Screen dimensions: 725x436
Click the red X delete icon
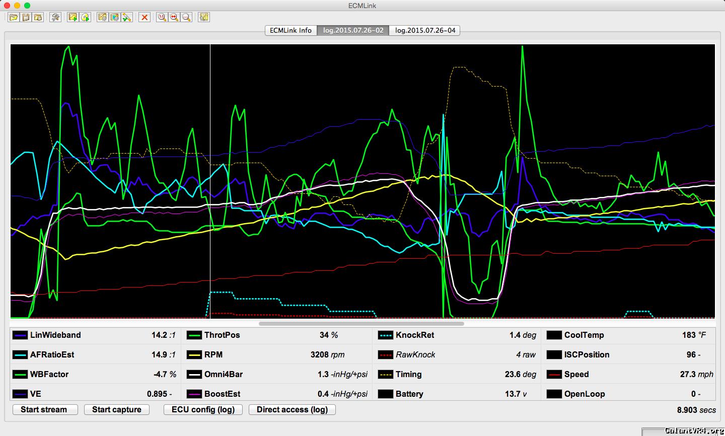point(144,17)
